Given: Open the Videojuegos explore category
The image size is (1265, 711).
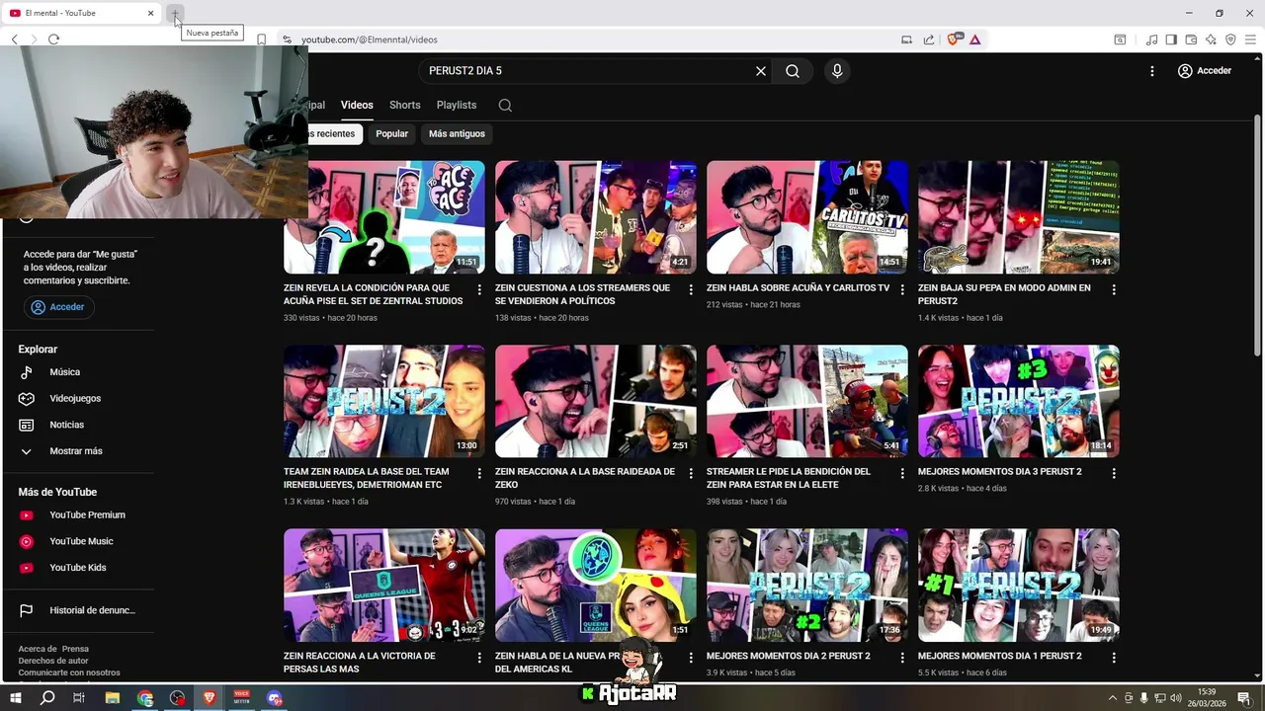Looking at the screenshot, I should click(77, 398).
